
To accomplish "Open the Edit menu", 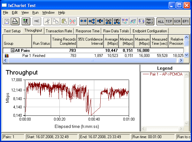I will click(15, 12).
